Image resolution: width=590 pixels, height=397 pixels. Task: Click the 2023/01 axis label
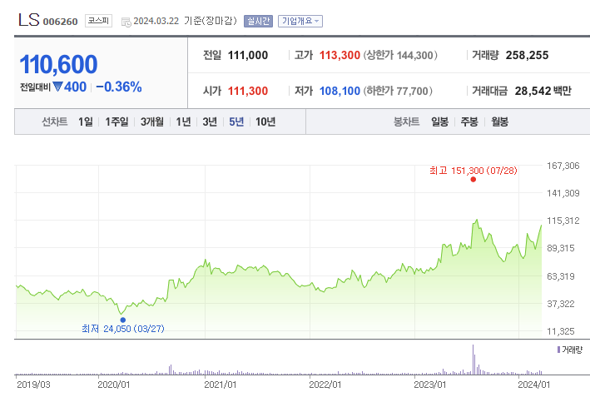[x=429, y=385]
